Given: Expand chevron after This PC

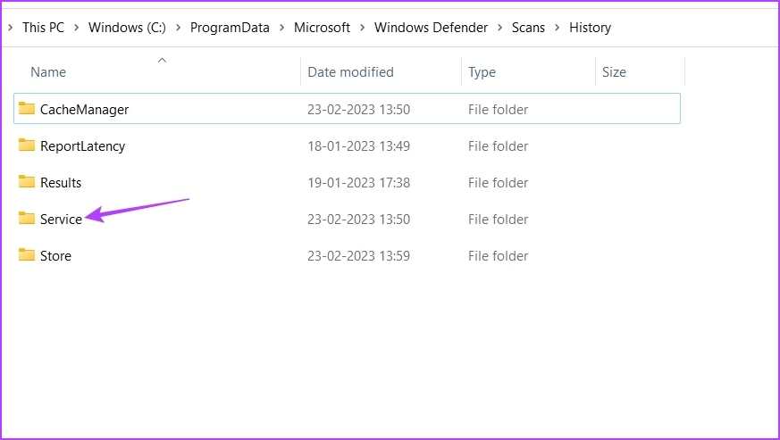Looking at the screenshot, I should [x=77, y=28].
